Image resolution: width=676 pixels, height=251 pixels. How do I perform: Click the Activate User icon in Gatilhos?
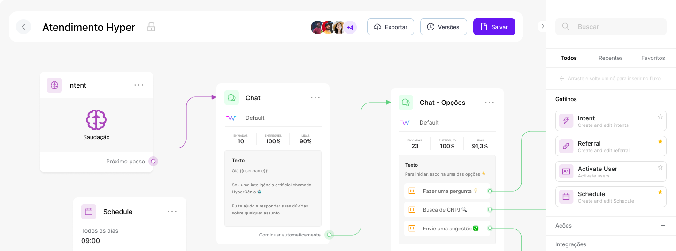566,171
